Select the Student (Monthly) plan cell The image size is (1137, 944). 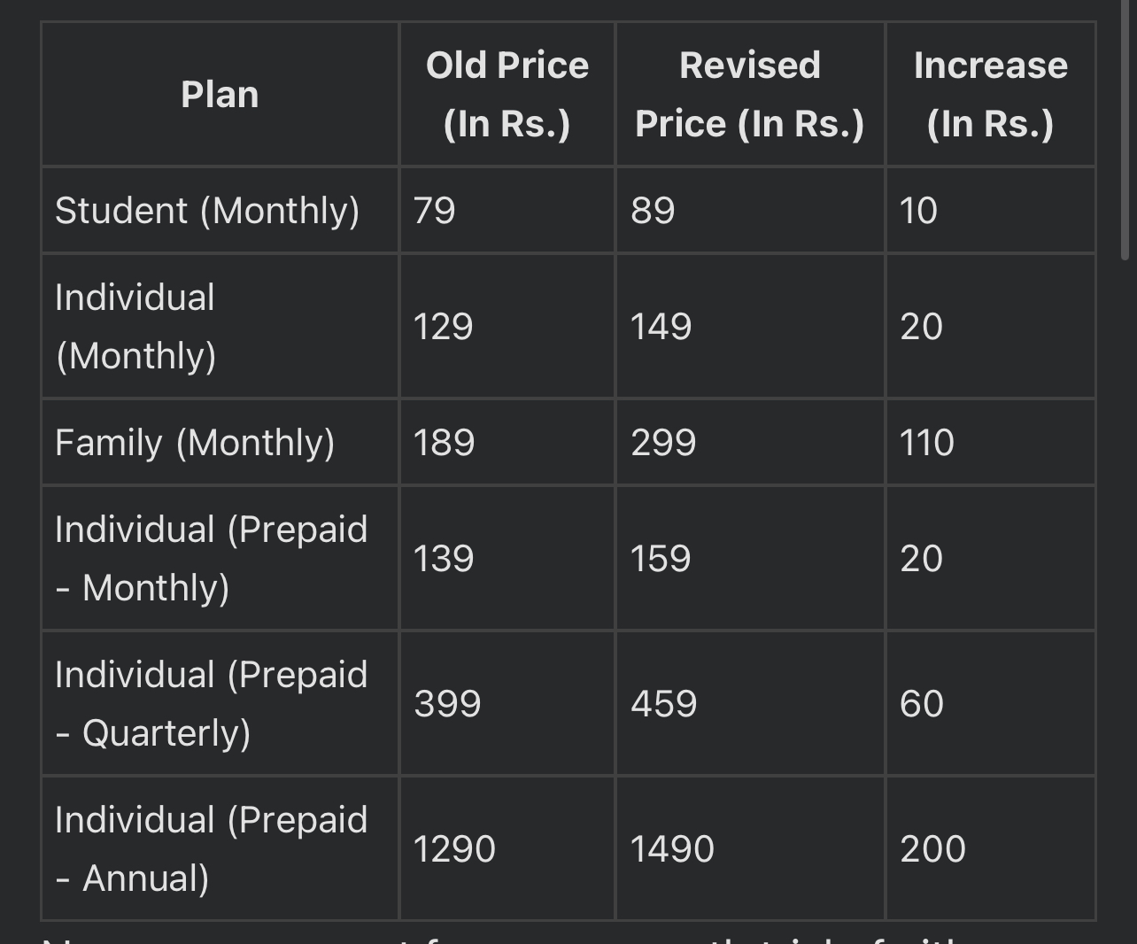coord(220,210)
